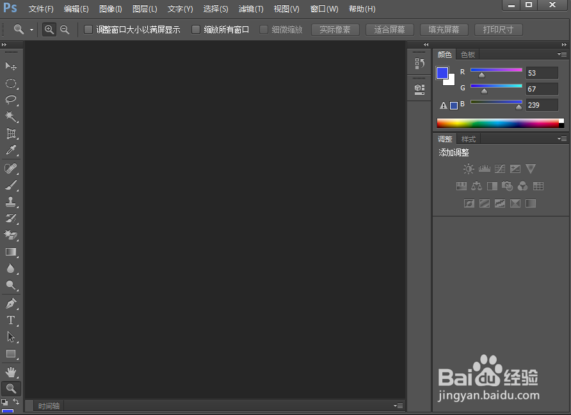Click the 时间轴 tab at bottom

pyautogui.click(x=48, y=405)
